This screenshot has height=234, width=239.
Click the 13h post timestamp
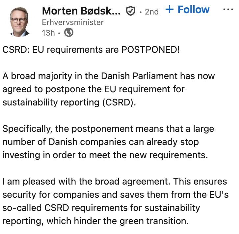pos(48,33)
